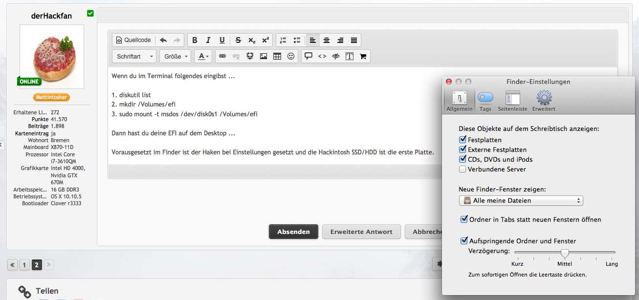The width and height of the screenshot is (639, 300).
Task: Insert a bulleted list
Action: (297, 40)
